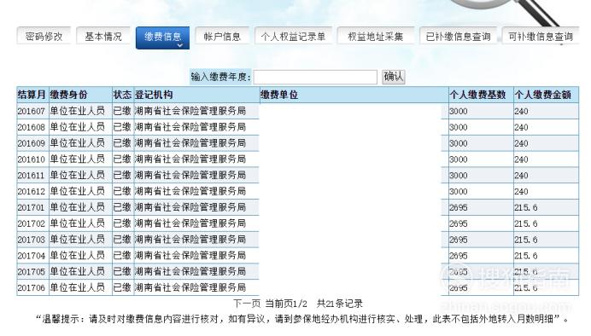This screenshot has height=336, width=591.
Task: Click the 状态 column header
Action: pyautogui.click(x=122, y=95)
